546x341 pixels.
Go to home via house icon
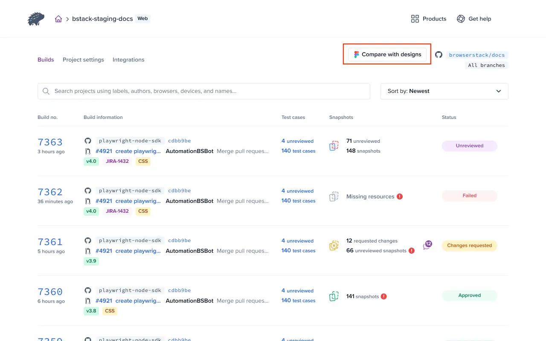[x=58, y=19]
